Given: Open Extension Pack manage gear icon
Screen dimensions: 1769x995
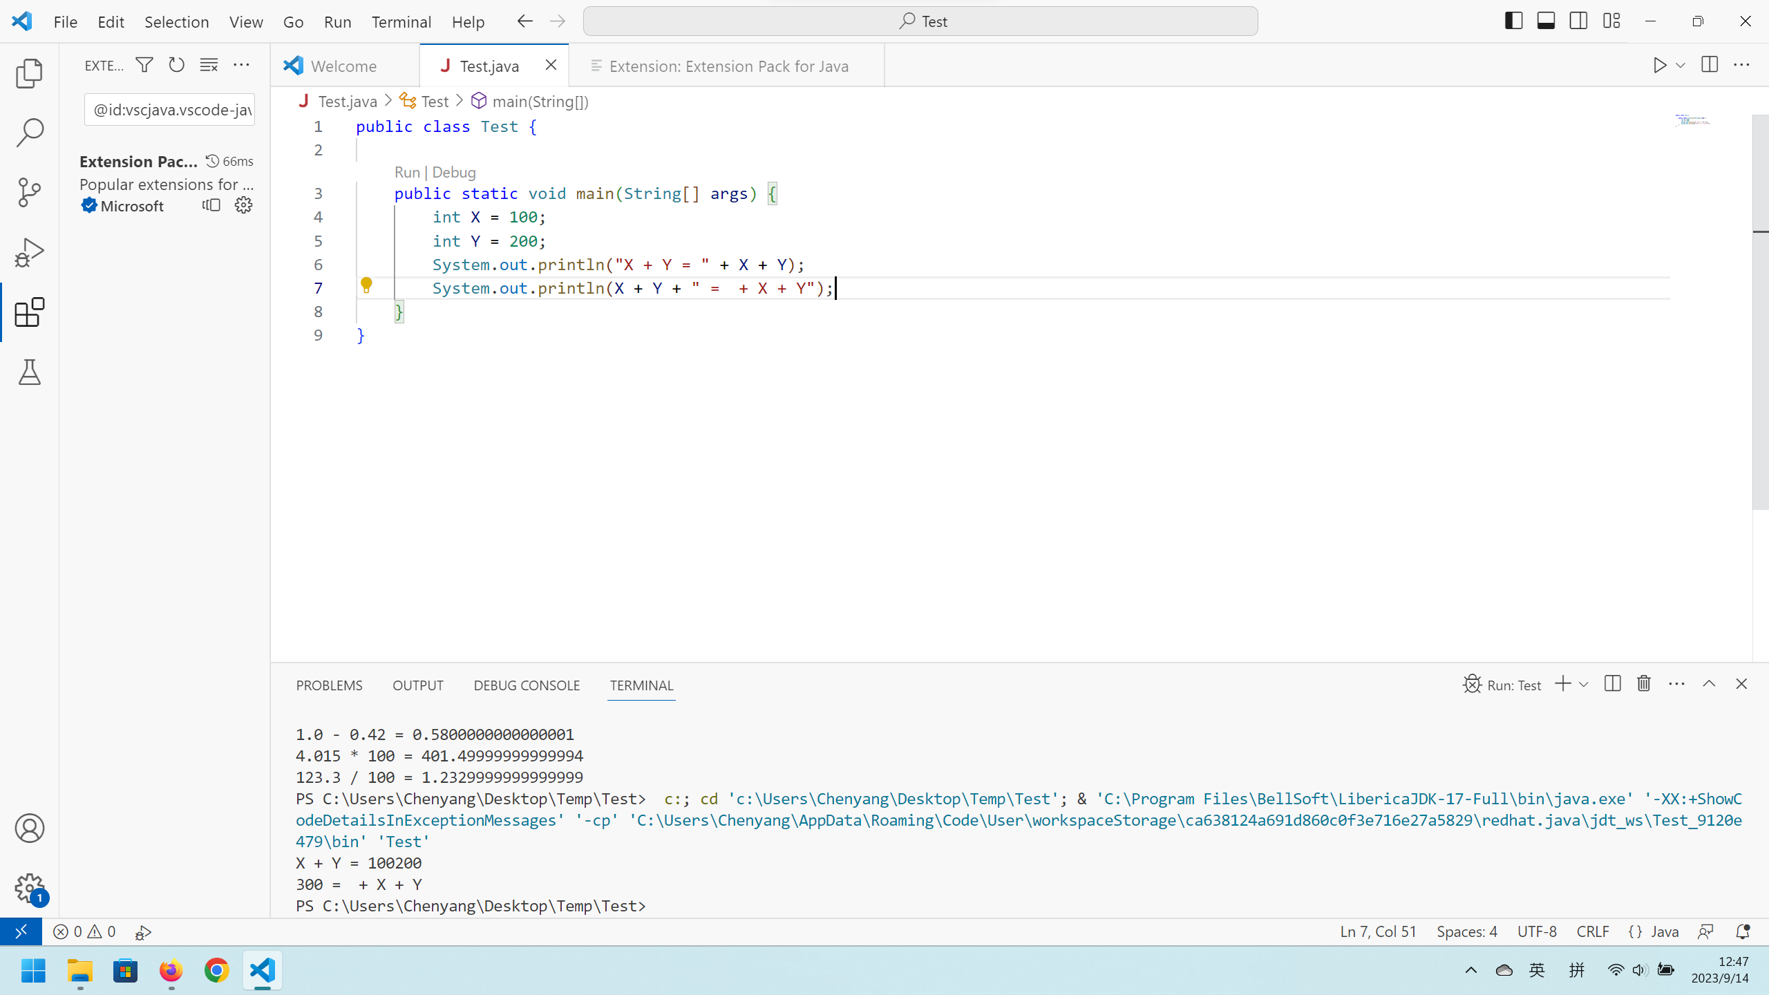Looking at the screenshot, I should point(243,205).
